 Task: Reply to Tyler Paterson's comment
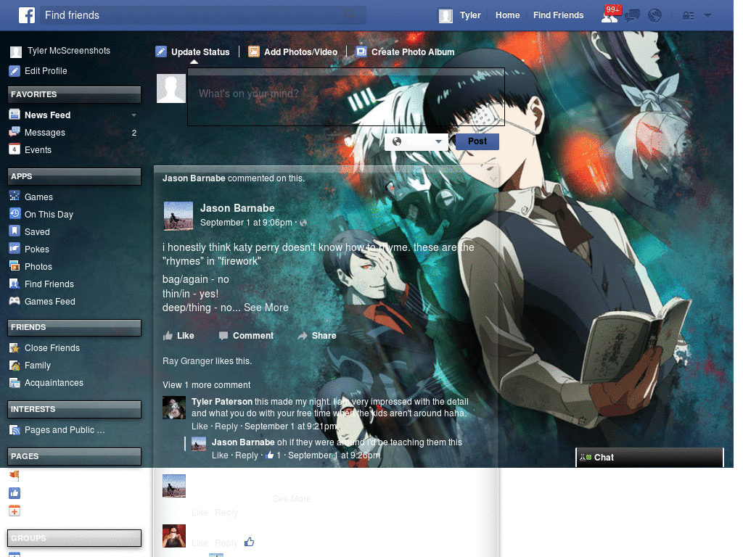pos(226,426)
